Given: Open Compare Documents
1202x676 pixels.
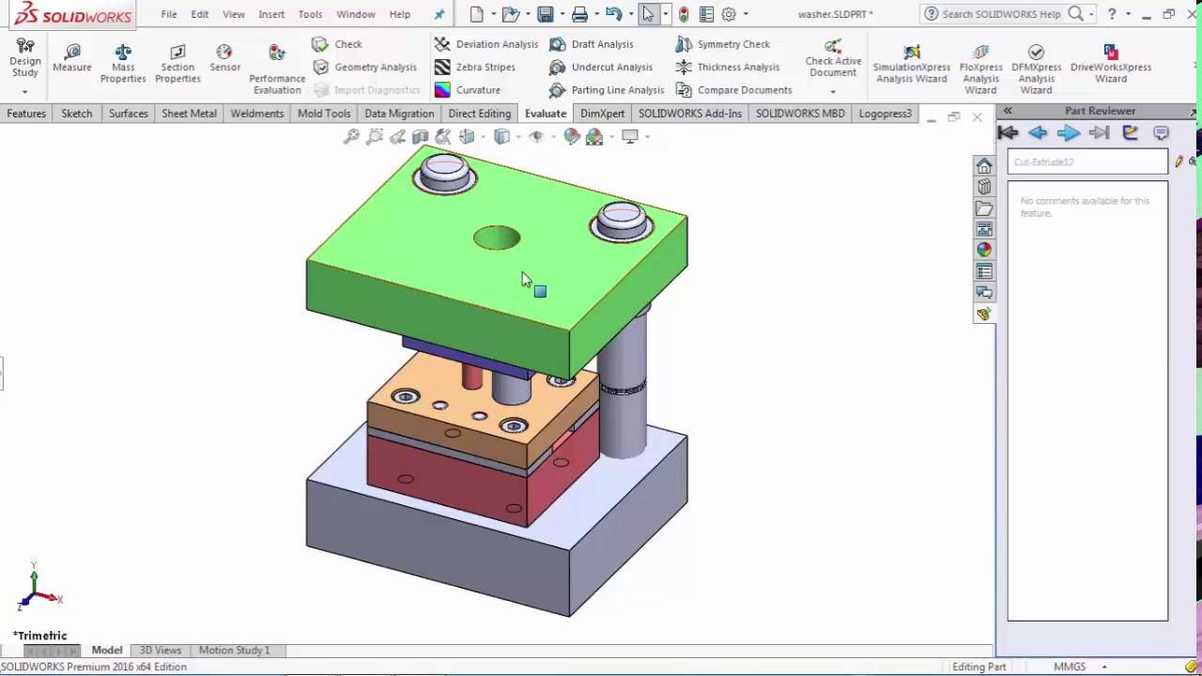Looking at the screenshot, I should pos(733,89).
